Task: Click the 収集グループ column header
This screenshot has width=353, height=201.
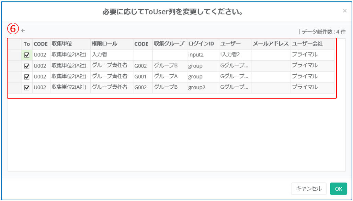Action: coord(169,44)
